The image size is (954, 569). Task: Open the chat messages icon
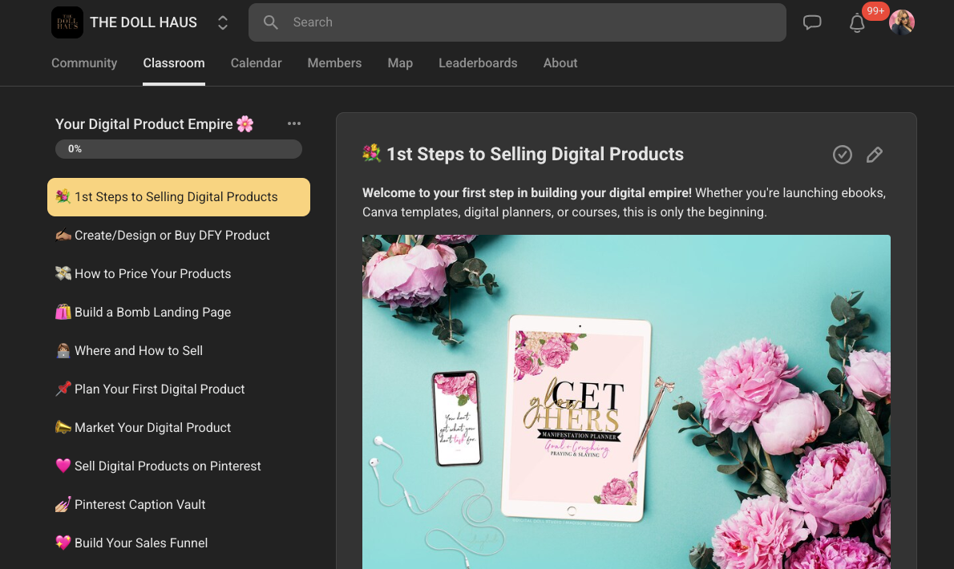tap(812, 22)
